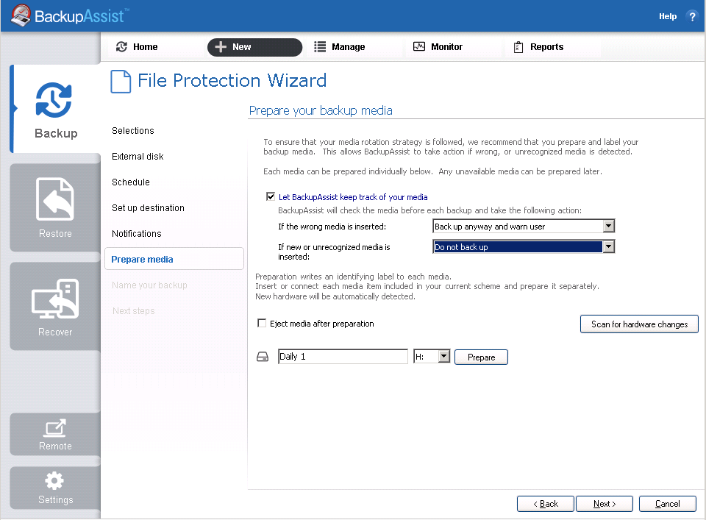Click the Recover label in sidebar
The image size is (706, 520).
pos(55,332)
